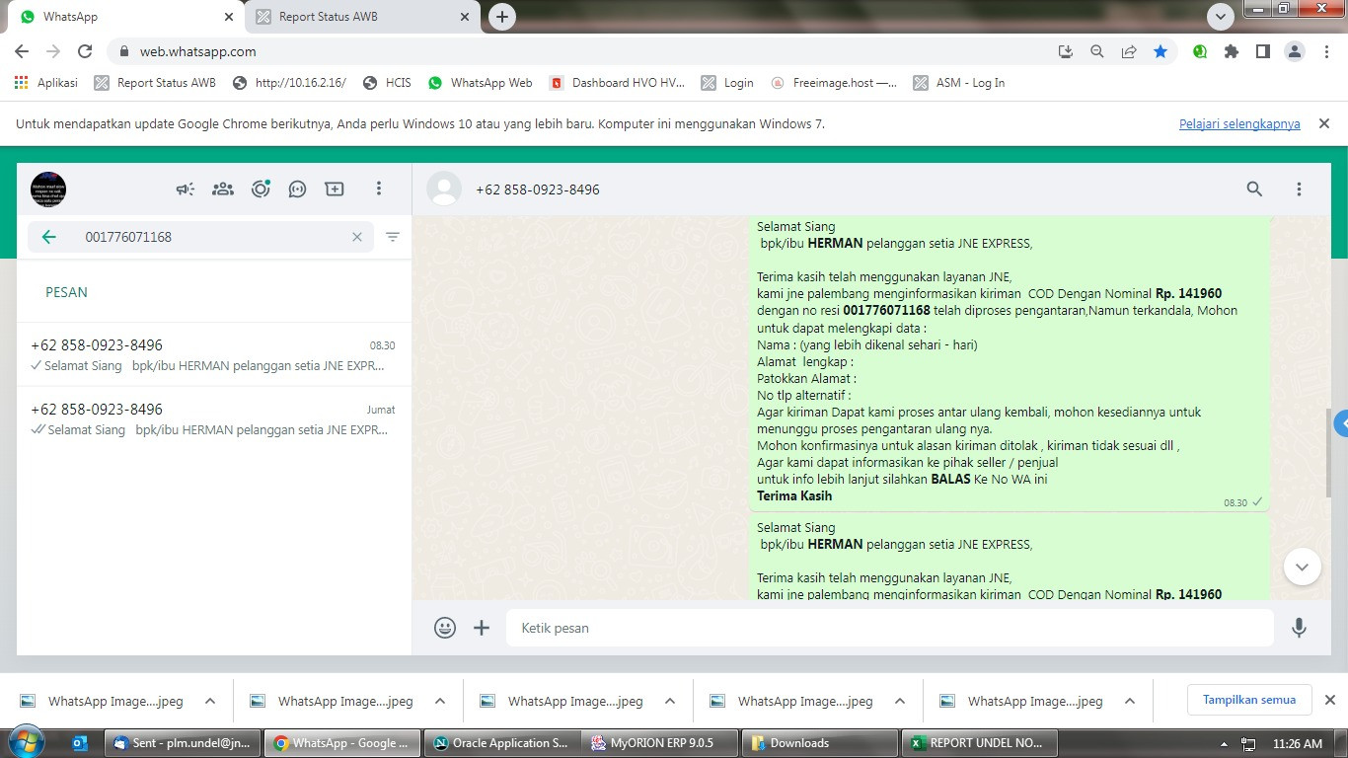Expand options for second WhatsApp Image download
Image resolution: width=1348 pixels, height=758 pixels.
pyautogui.click(x=440, y=701)
